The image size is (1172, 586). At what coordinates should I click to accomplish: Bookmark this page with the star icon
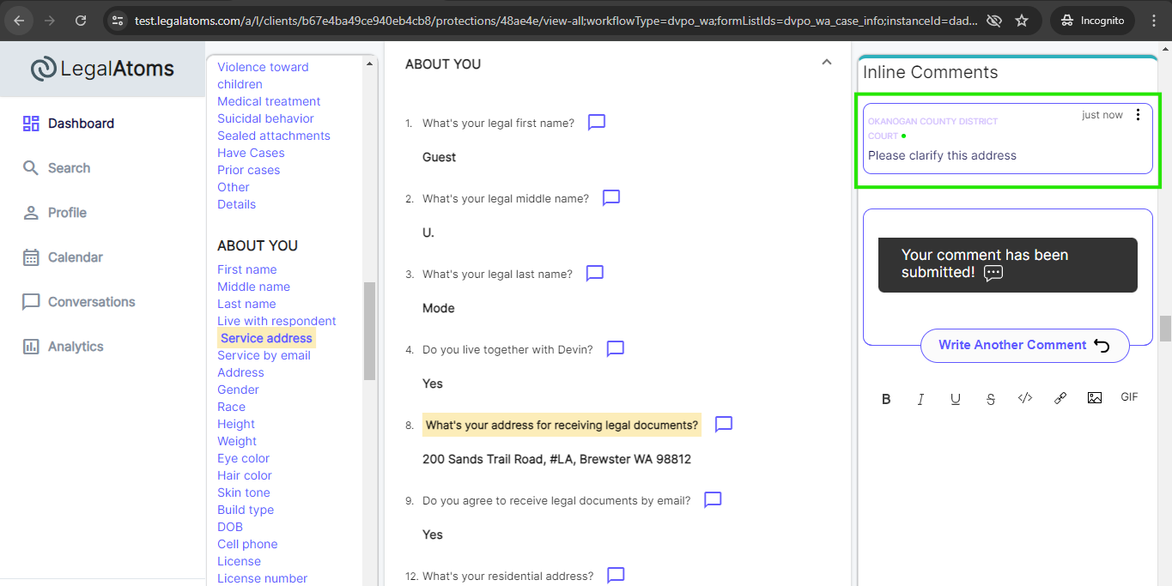click(x=1022, y=21)
